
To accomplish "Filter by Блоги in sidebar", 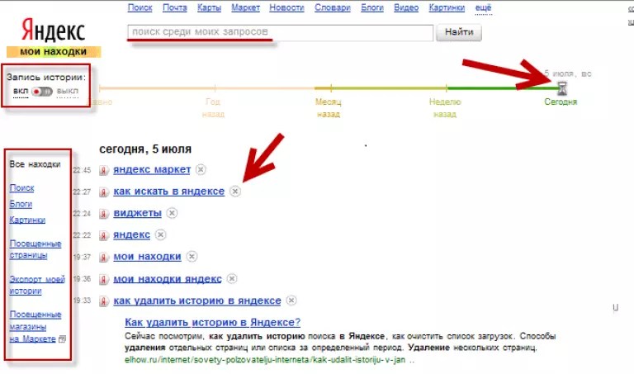I will 21,204.
